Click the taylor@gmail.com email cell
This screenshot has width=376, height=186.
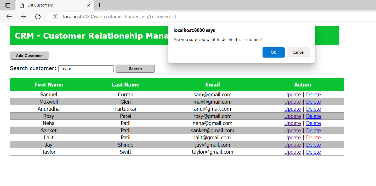[213, 152]
